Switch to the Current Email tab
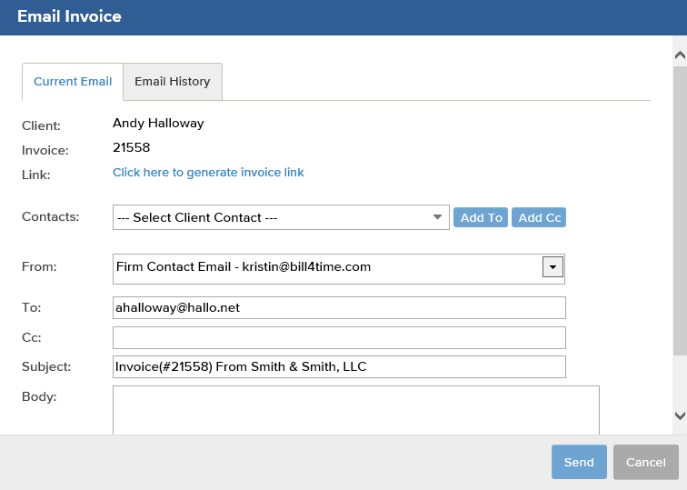The image size is (687, 490). 73,82
